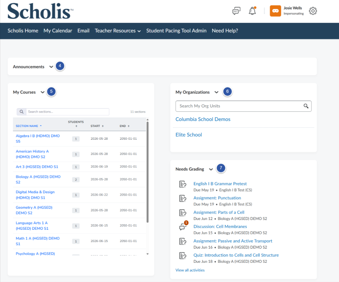Open the notifications bell icon
The height and width of the screenshot is (282, 339).
pos(252,11)
